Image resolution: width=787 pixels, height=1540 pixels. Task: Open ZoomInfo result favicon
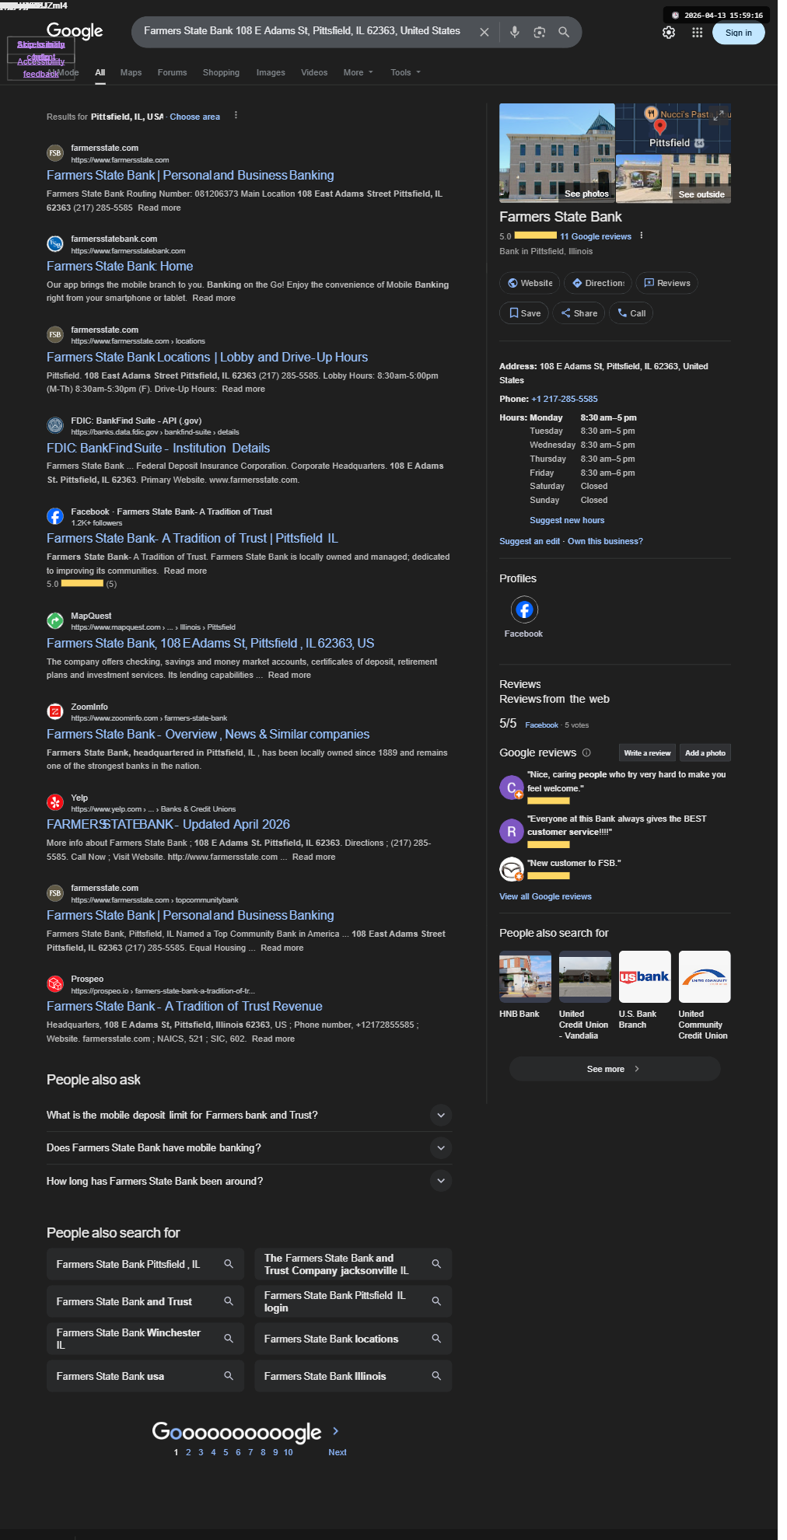(x=54, y=711)
